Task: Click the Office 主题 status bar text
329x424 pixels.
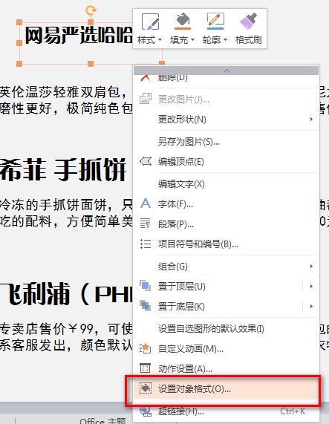Action: tap(102, 420)
